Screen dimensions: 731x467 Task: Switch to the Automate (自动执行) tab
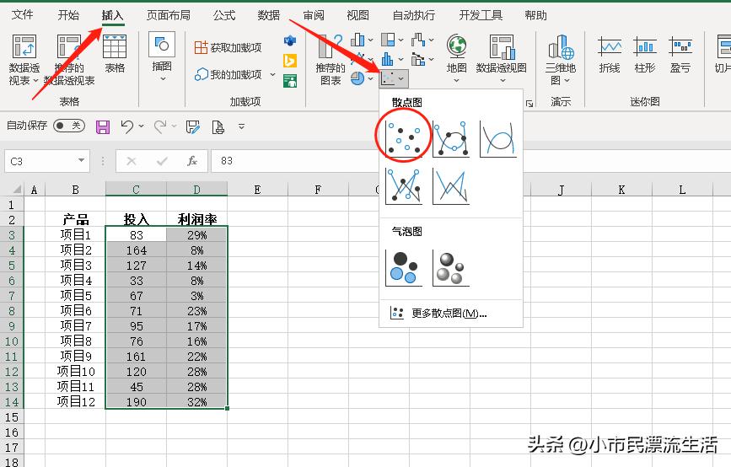tap(413, 15)
